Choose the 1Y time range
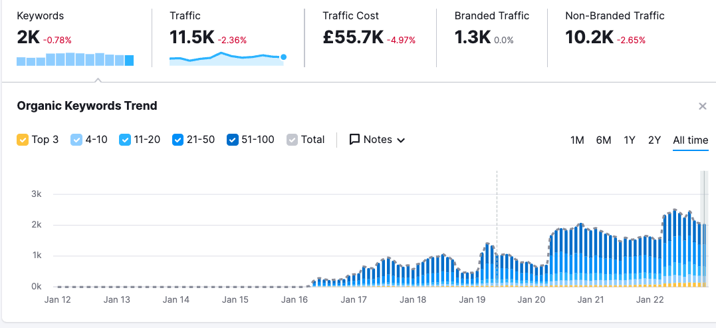The height and width of the screenshot is (328, 716). click(630, 140)
